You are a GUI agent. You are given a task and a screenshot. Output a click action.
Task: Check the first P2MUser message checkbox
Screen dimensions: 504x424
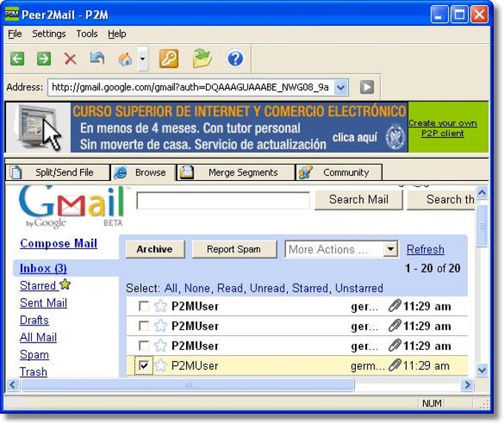pos(143,306)
